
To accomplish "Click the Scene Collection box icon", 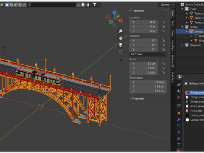I will [182, 5].
